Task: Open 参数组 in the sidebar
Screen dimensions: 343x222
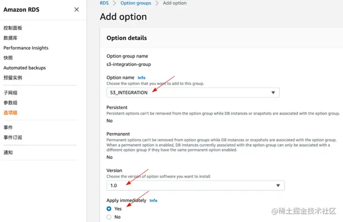Action: click(x=11, y=103)
